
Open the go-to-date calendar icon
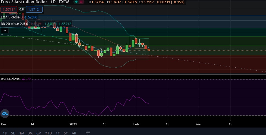[x=88, y=133]
